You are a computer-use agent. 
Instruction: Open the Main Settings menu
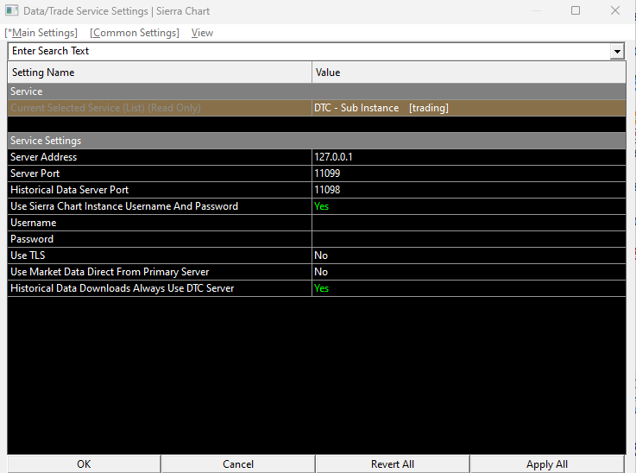(x=41, y=33)
